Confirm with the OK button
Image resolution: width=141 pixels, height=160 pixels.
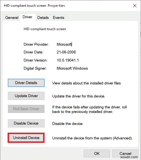click(x=97, y=154)
